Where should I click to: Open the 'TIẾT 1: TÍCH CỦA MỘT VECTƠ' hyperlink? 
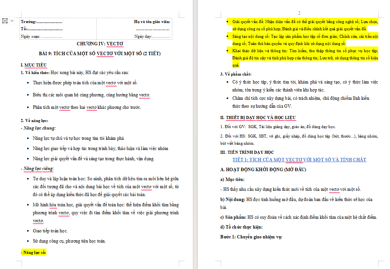click(x=299, y=159)
